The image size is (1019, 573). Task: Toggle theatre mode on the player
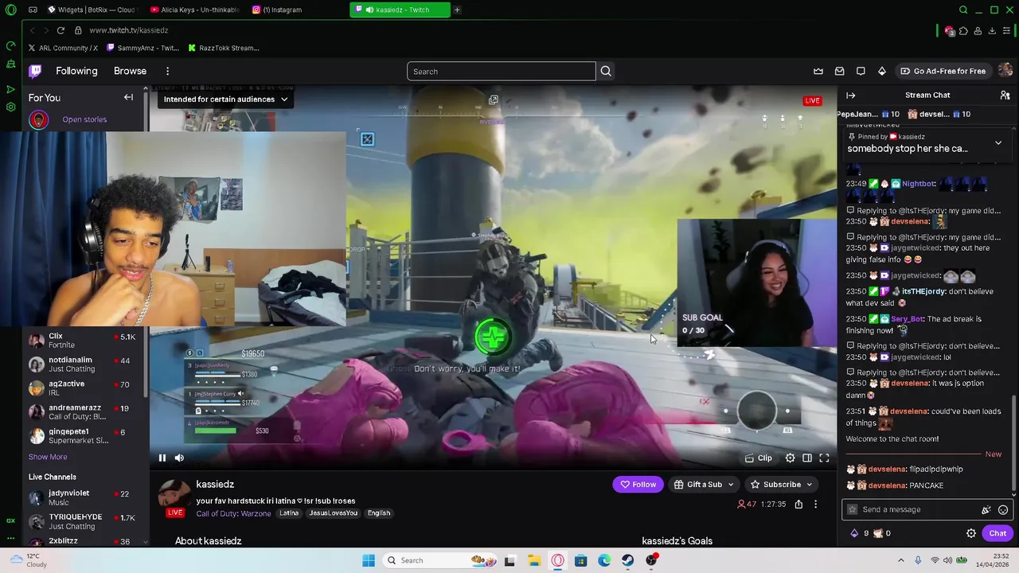pos(807,458)
